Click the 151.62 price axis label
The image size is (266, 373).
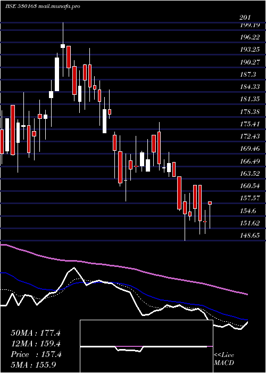[x=250, y=223]
